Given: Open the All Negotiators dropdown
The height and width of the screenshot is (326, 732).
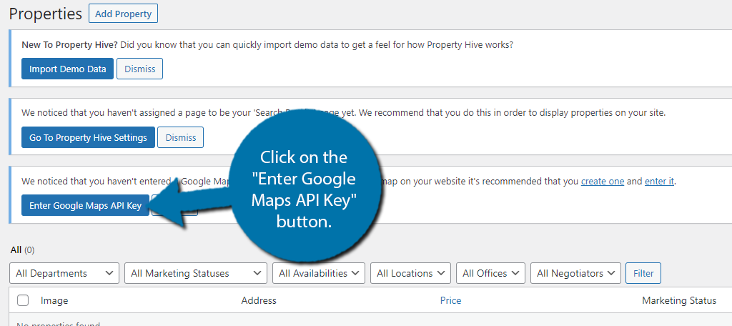Looking at the screenshot, I should coord(575,273).
